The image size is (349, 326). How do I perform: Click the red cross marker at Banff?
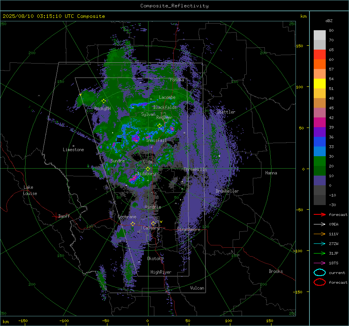(55, 216)
